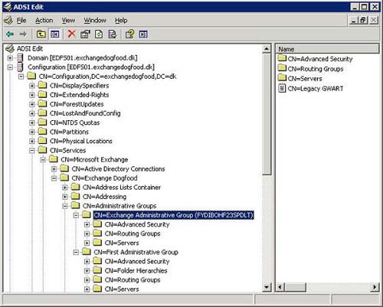Screen dimensions: 383x307
Task: Collapse CN=Exchange Dogfood
Action: click(x=54, y=178)
